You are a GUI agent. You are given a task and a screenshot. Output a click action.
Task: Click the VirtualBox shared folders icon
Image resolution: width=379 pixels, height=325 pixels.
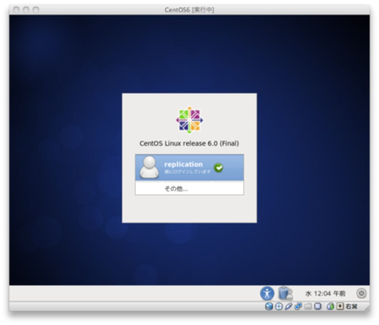[x=308, y=306]
